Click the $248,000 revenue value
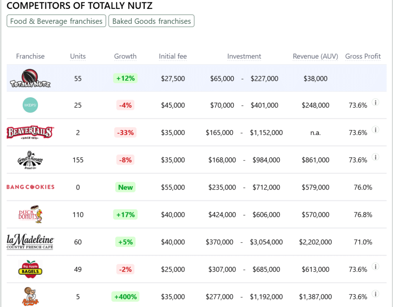Image resolution: width=393 pixels, height=307 pixels. coord(315,105)
